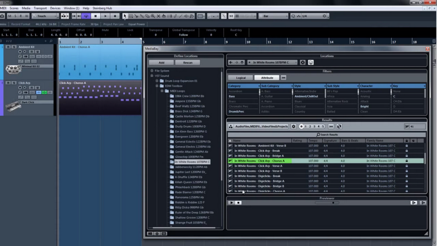The width and height of the screenshot is (437, 246).
Task: Select the Draw pencil tool
Action: (x=175, y=16)
